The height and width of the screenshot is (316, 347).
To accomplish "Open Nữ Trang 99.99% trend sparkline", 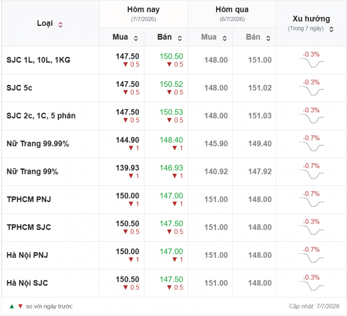I will [312, 146].
